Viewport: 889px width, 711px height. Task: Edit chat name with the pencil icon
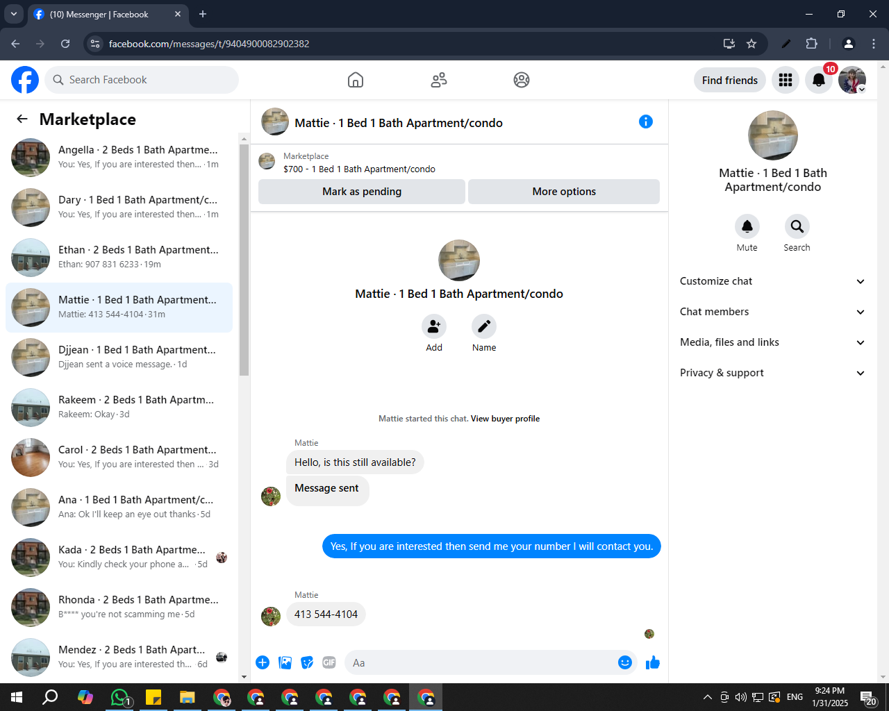tap(484, 326)
